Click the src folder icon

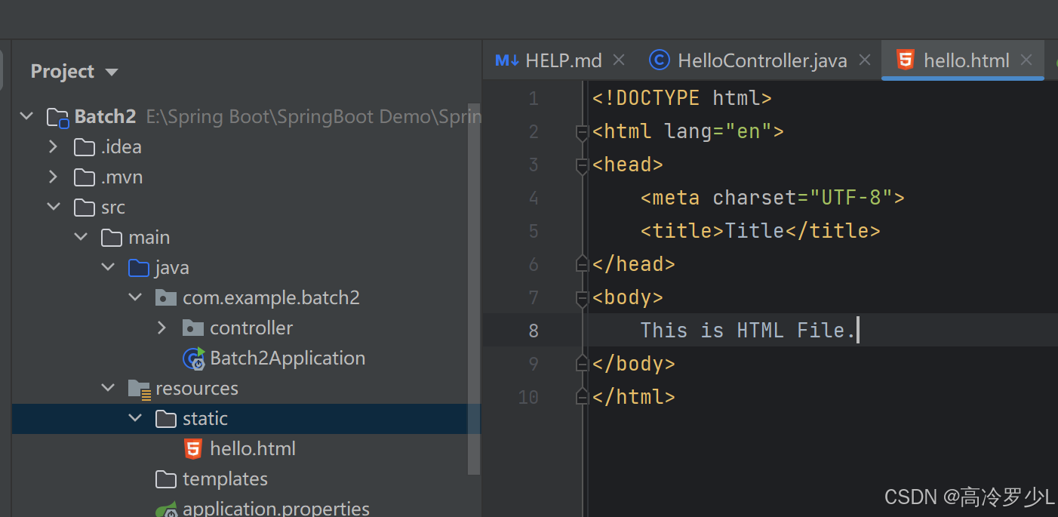pyautogui.click(x=85, y=207)
